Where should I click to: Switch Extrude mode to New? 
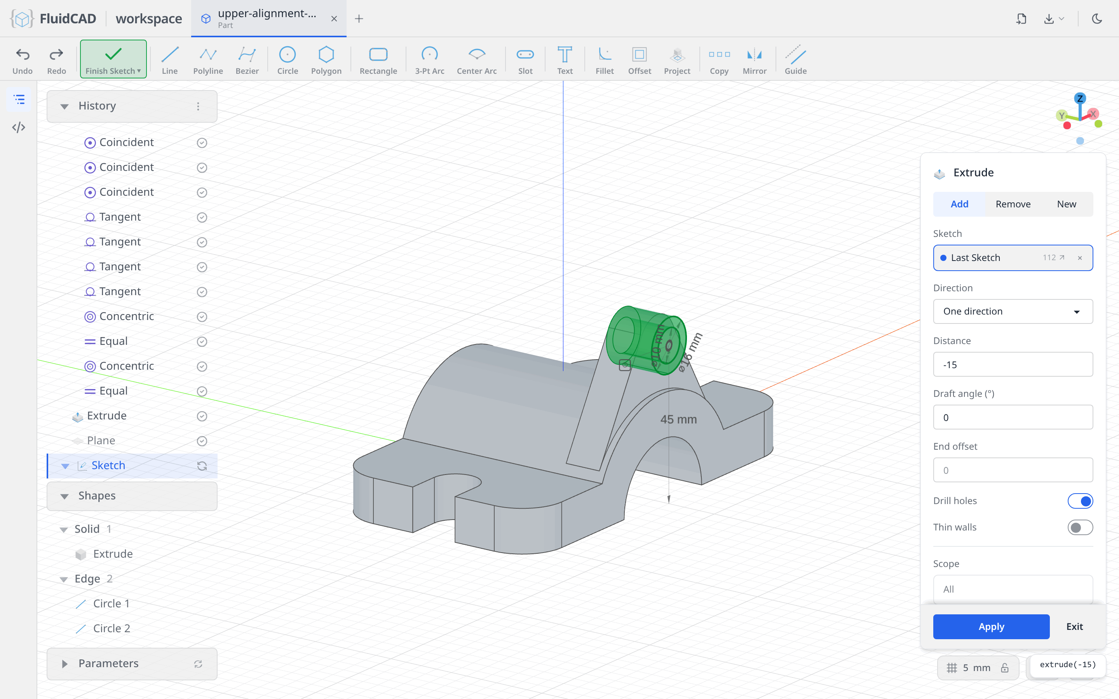pos(1066,204)
